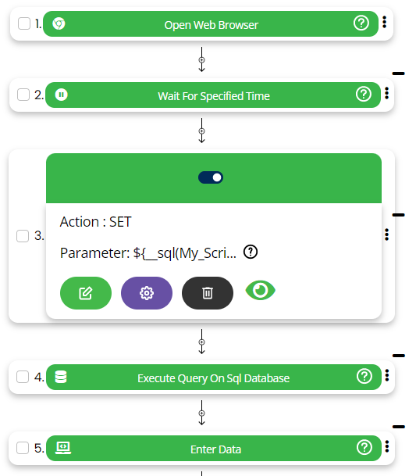Viewport: 416px width, 476px height.
Task: Click the database icon on step 4
Action: [x=61, y=377]
